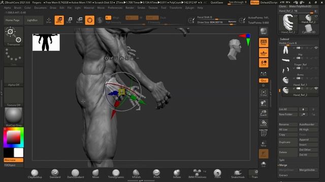Select the Inflate brush
Viewport: 325px width, 182px height.
click(177, 174)
